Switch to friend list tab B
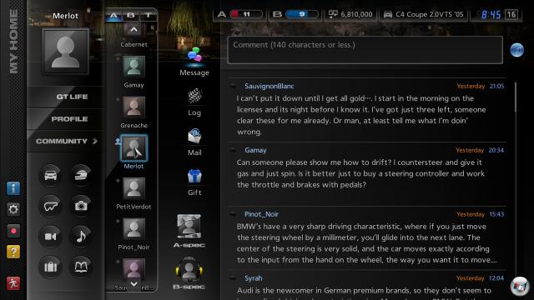The width and height of the screenshot is (534, 300). pyautogui.click(x=130, y=15)
